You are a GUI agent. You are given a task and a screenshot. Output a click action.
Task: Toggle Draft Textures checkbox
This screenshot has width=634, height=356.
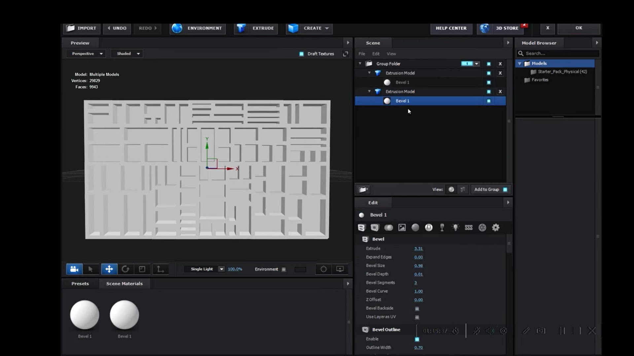point(301,54)
